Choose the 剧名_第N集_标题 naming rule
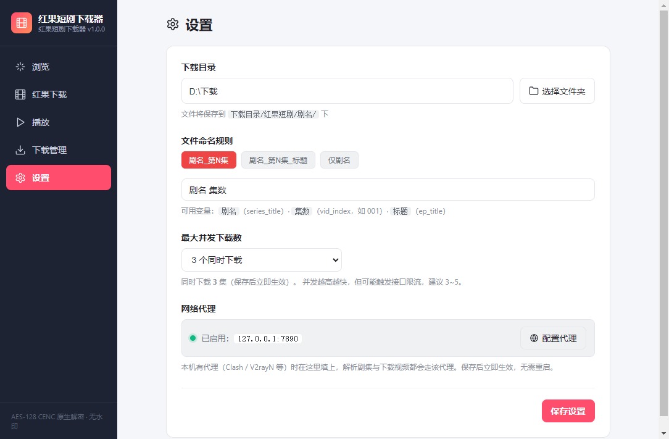 pyautogui.click(x=278, y=160)
